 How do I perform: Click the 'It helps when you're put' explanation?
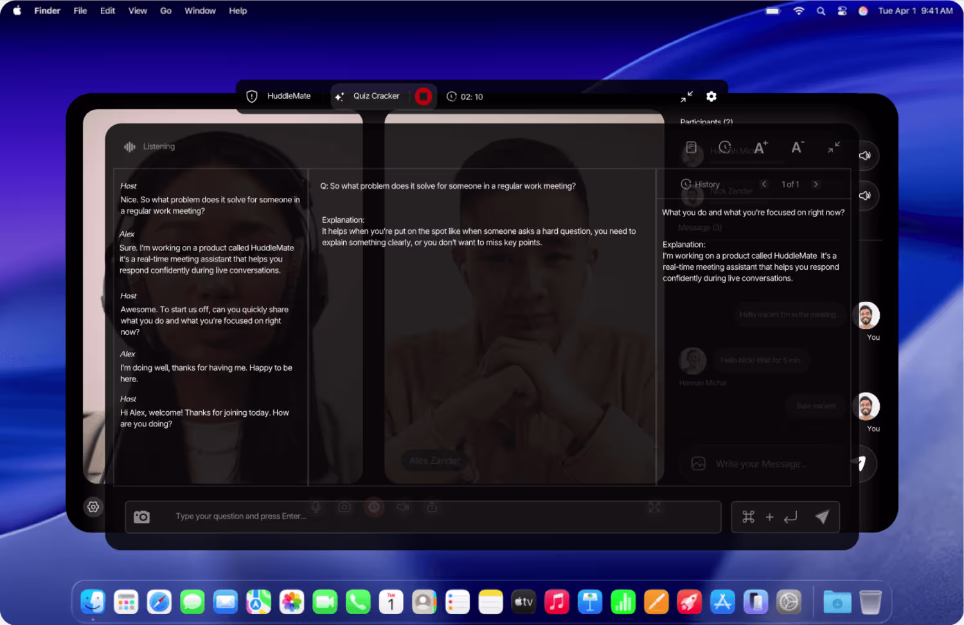479,236
